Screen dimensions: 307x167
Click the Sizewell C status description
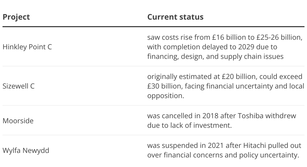(x=225, y=86)
